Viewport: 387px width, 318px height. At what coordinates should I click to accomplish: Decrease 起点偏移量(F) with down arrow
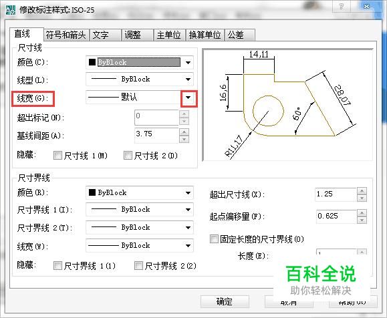tap(362, 220)
